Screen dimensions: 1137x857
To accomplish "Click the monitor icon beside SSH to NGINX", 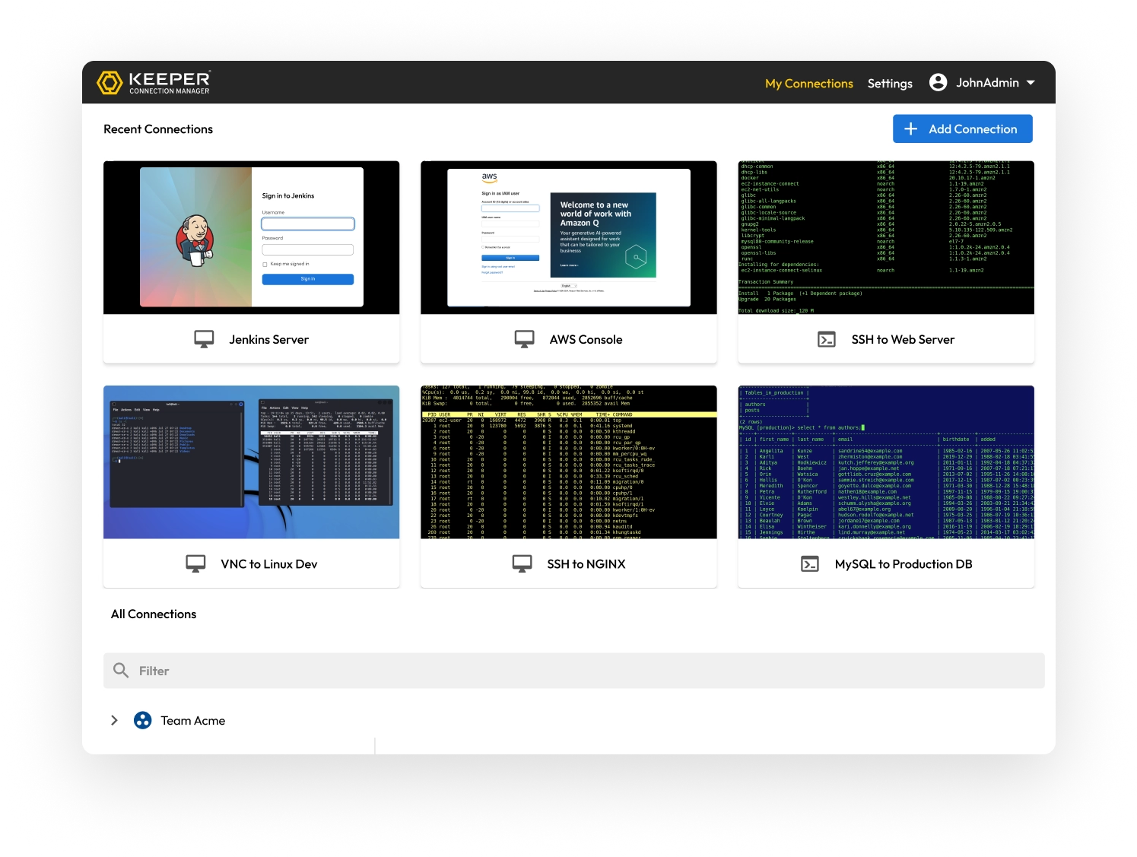I will pyautogui.click(x=522, y=563).
